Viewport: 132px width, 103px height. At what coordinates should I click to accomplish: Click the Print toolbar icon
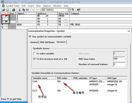click(14, 10)
